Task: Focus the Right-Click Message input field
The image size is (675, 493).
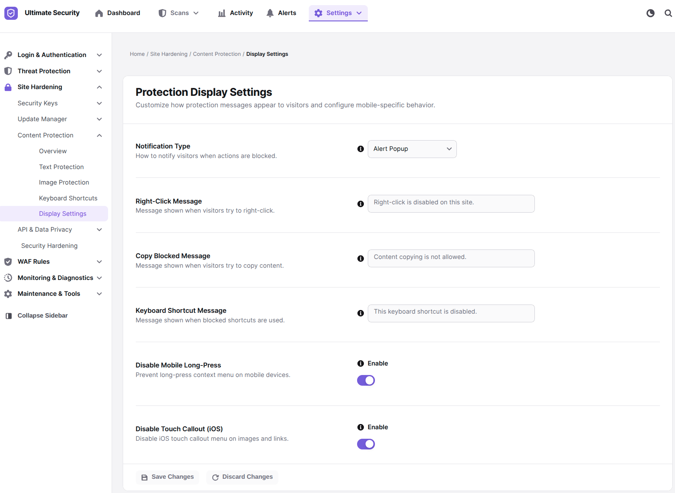Action: (451, 204)
